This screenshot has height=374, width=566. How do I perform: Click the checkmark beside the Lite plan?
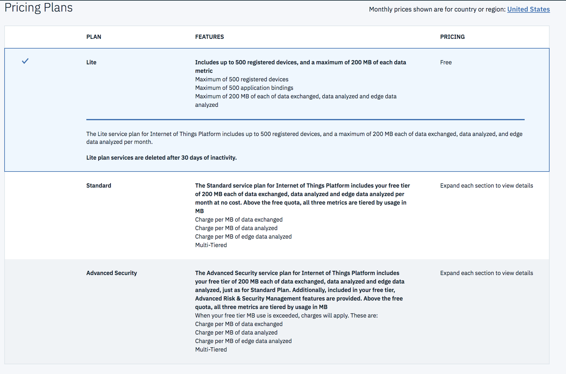(25, 61)
